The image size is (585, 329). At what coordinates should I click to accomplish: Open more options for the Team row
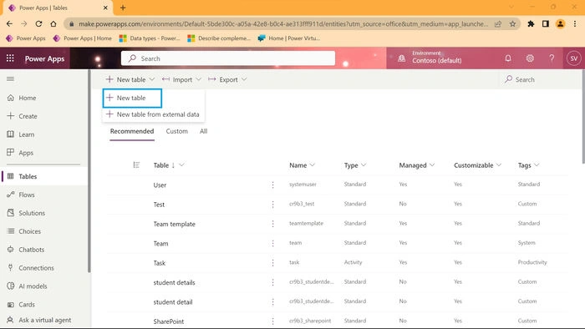coord(272,243)
